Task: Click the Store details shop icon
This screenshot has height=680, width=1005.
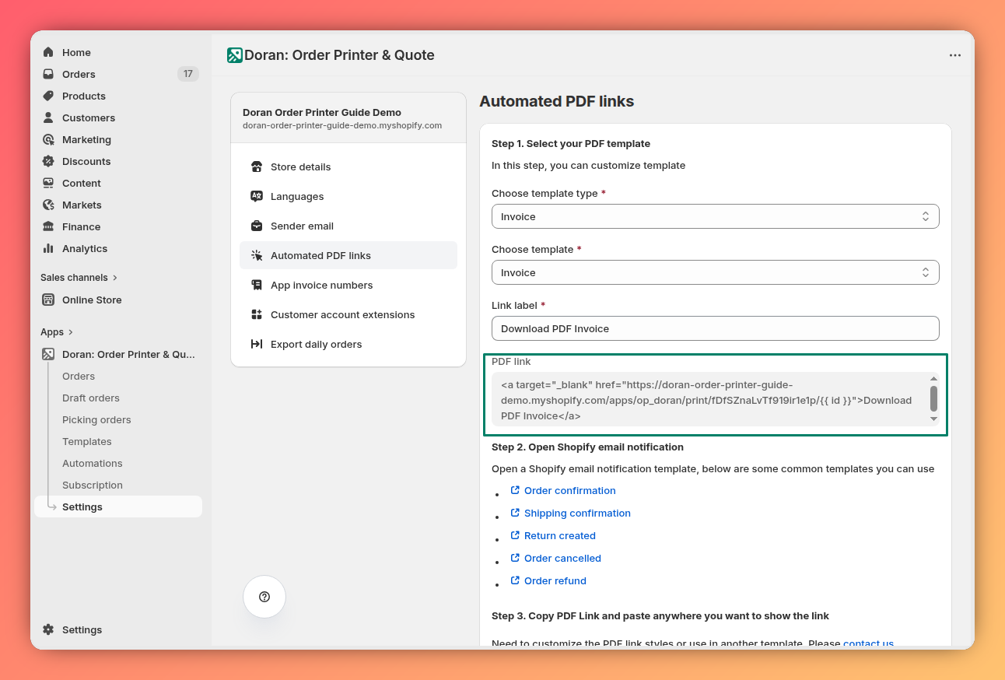Action: [257, 166]
